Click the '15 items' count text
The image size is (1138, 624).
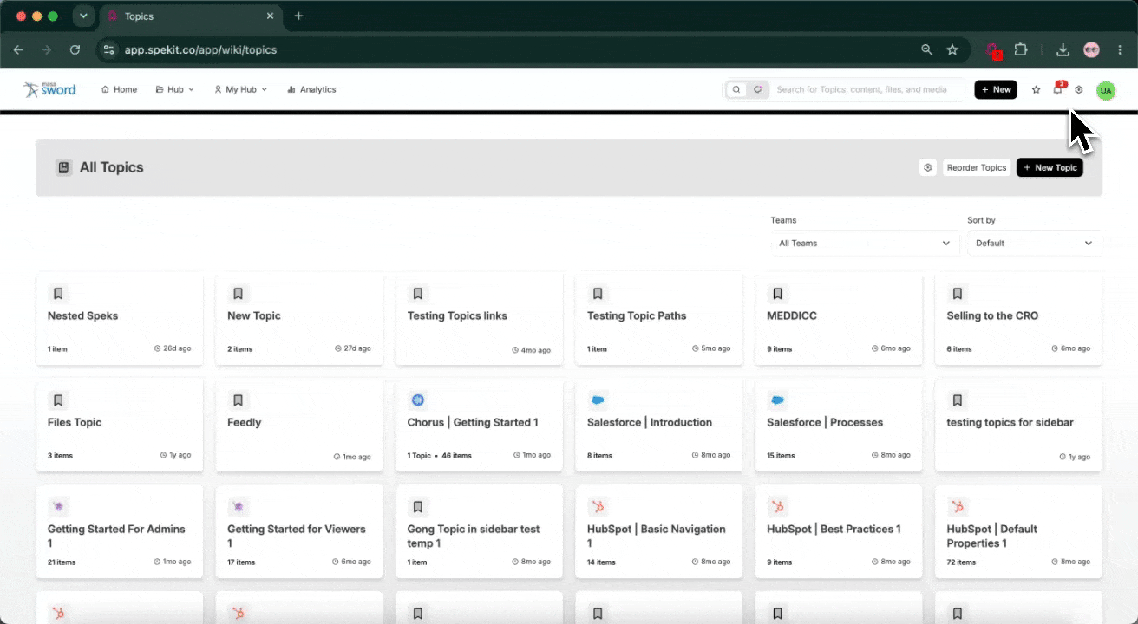(781, 456)
